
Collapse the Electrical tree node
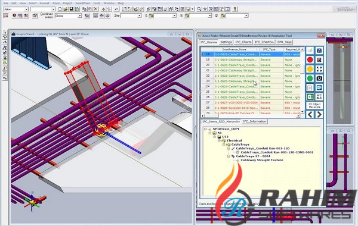(219, 140)
